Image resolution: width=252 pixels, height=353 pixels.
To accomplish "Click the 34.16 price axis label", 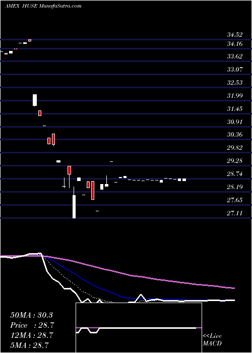I will pyautogui.click(x=235, y=44).
